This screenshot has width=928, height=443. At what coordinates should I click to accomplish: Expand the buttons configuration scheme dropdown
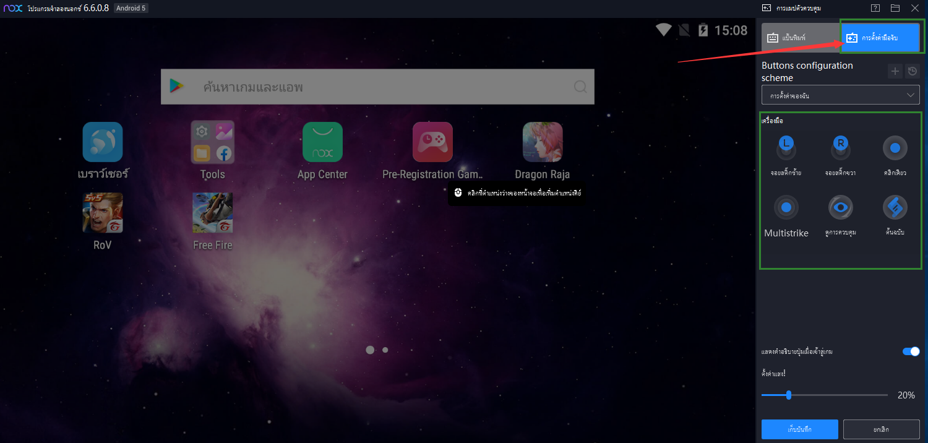(840, 95)
